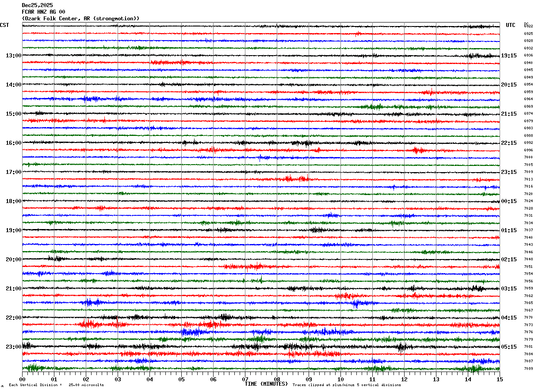Click the 23:15 UTC time label
The image size is (535, 391).
tap(509, 172)
